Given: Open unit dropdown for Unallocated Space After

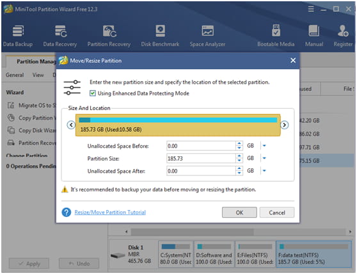Looking at the screenshot, I should (x=264, y=170).
